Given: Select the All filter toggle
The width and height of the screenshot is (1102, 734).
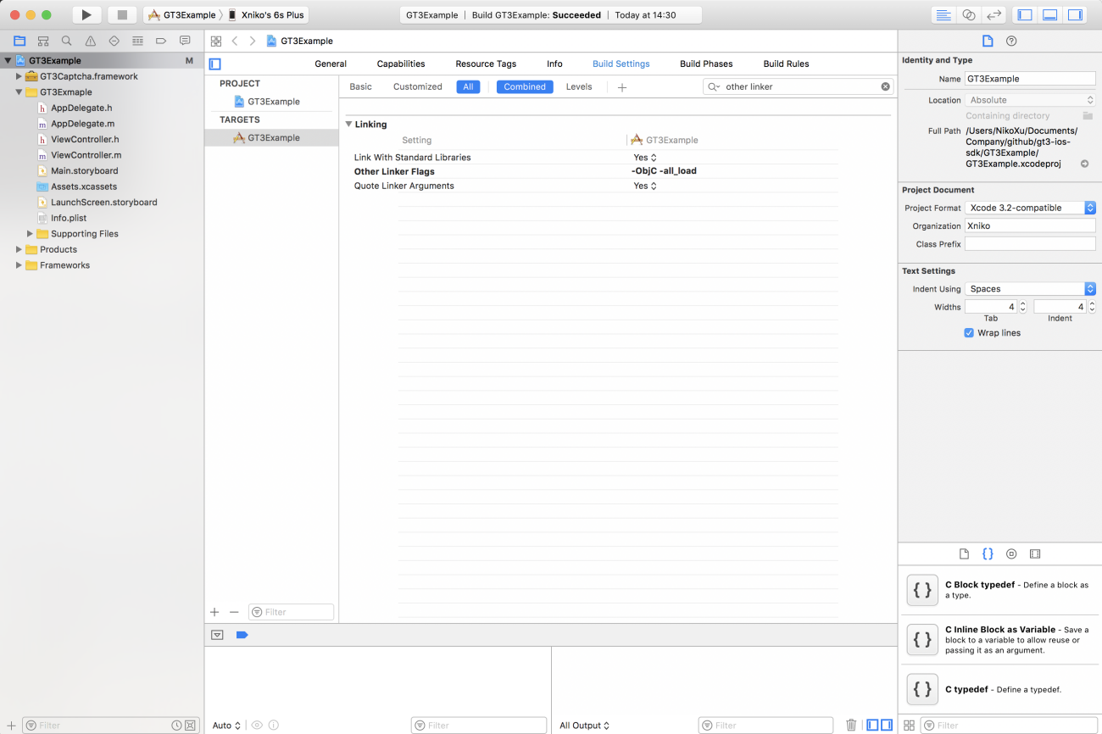Looking at the screenshot, I should coord(468,86).
